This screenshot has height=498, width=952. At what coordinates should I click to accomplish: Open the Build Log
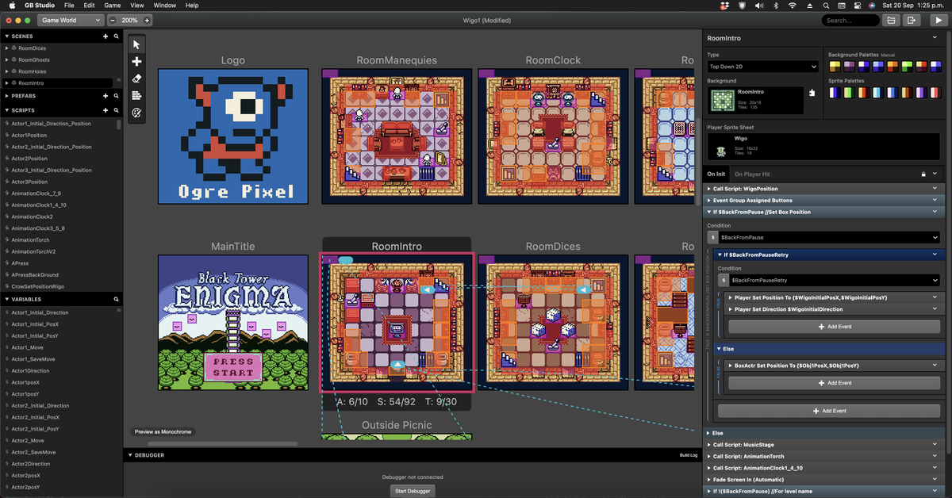pyautogui.click(x=689, y=455)
